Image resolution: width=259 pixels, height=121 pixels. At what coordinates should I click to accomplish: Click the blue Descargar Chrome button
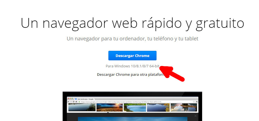[x=132, y=56]
